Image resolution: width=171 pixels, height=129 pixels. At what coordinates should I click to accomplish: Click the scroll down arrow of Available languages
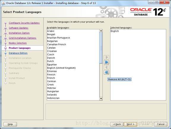point(101,99)
